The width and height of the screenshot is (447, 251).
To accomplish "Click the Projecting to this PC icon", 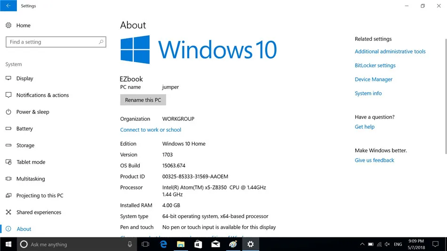I will pyautogui.click(x=8, y=196).
